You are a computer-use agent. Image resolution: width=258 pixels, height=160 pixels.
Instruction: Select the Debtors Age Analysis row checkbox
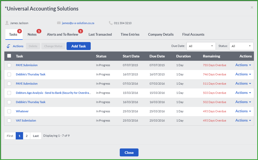[x=9, y=93]
